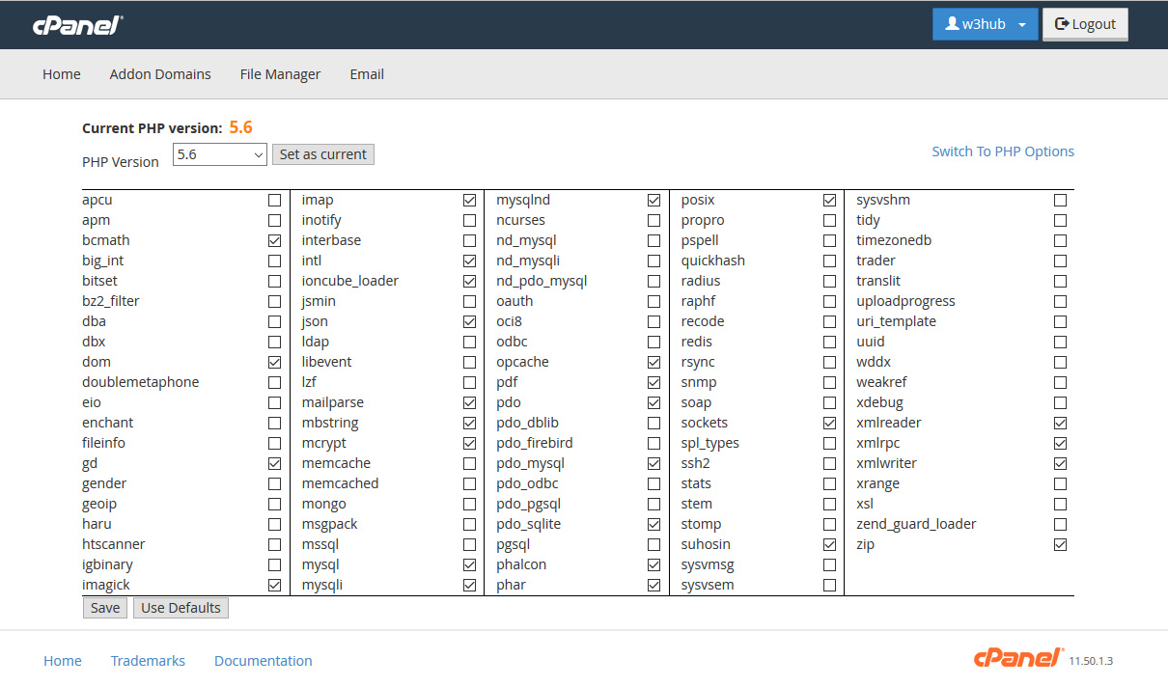Image resolution: width=1168 pixels, height=687 pixels.
Task: Disable the phalcon extension
Action: (x=654, y=564)
